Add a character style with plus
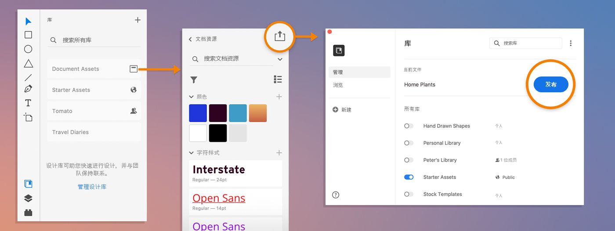615x231 pixels. point(279,153)
